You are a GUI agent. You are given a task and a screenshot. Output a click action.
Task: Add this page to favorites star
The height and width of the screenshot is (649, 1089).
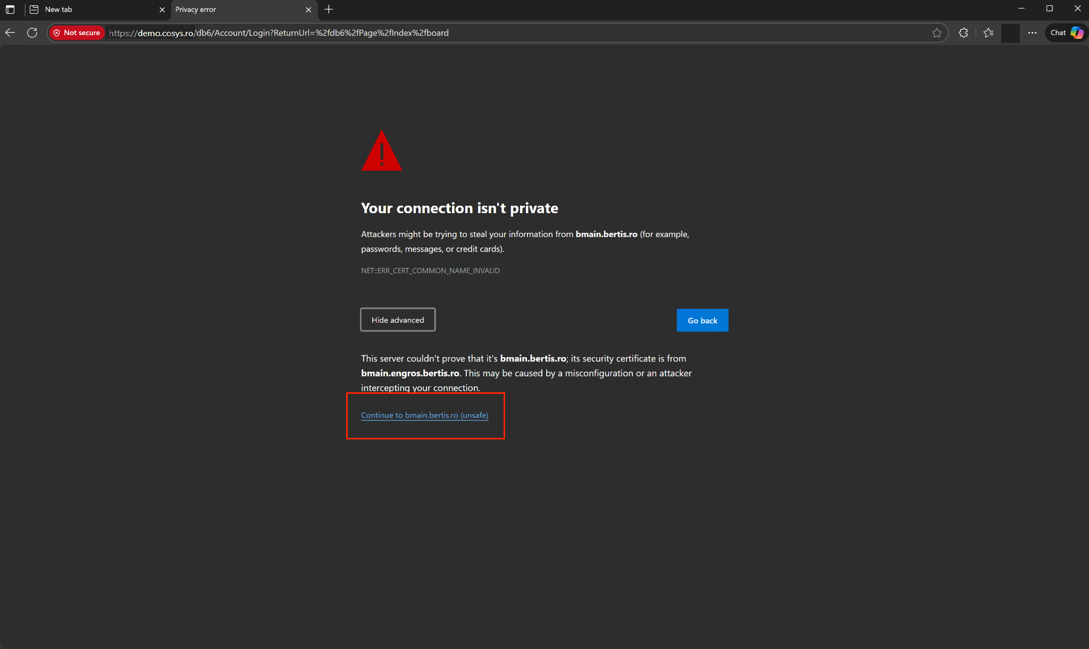point(937,33)
